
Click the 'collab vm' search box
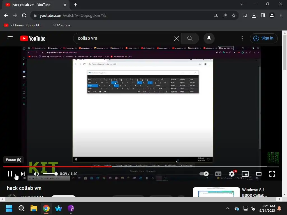[124, 38]
